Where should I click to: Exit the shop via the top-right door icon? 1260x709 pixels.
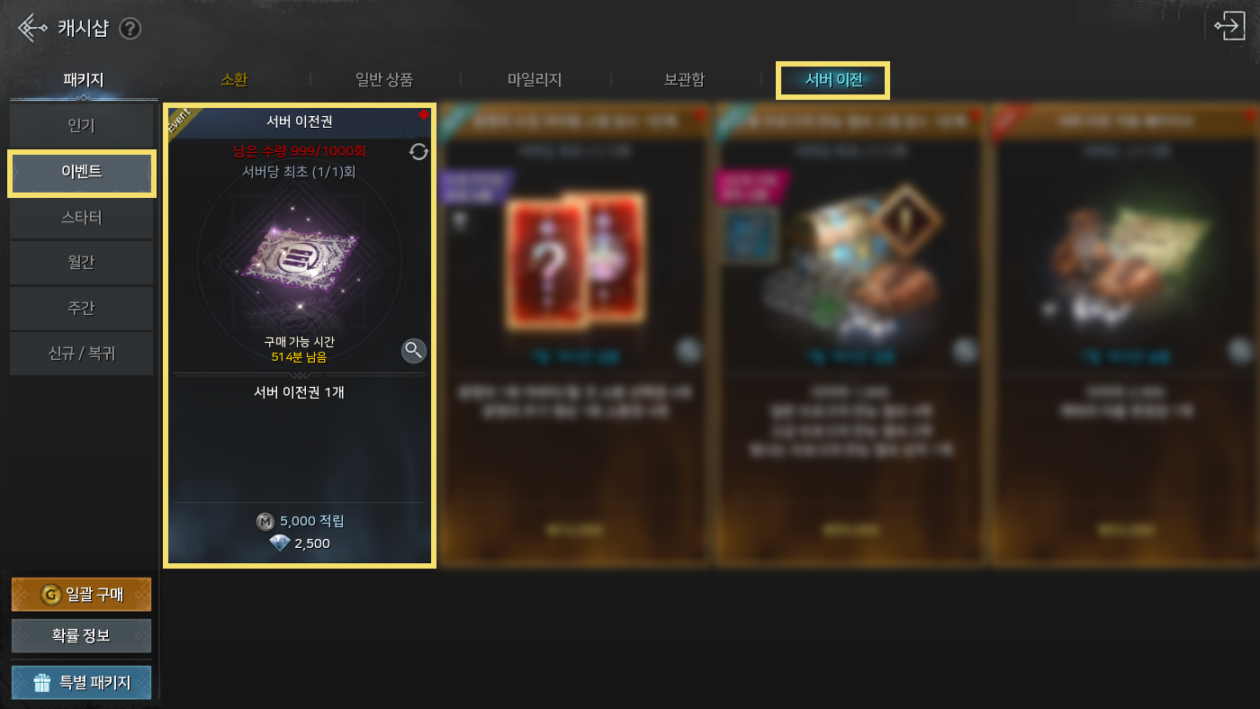(1229, 25)
